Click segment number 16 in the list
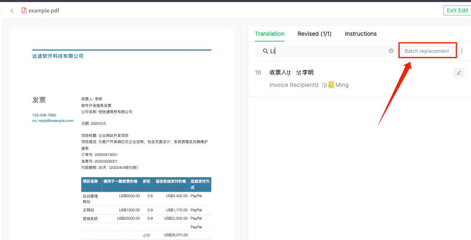Screen dimensions: 471x240 (x=258, y=72)
